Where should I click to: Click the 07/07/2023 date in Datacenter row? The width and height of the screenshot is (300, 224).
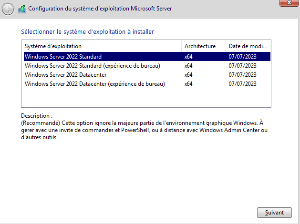point(242,75)
